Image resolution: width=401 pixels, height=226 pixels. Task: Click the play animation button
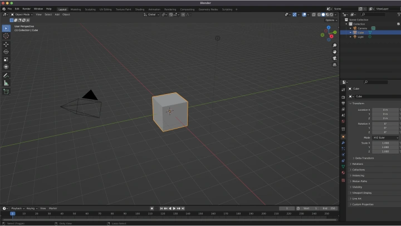[174, 208]
